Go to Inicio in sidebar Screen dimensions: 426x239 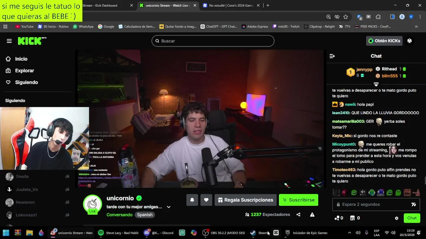click(x=17, y=59)
